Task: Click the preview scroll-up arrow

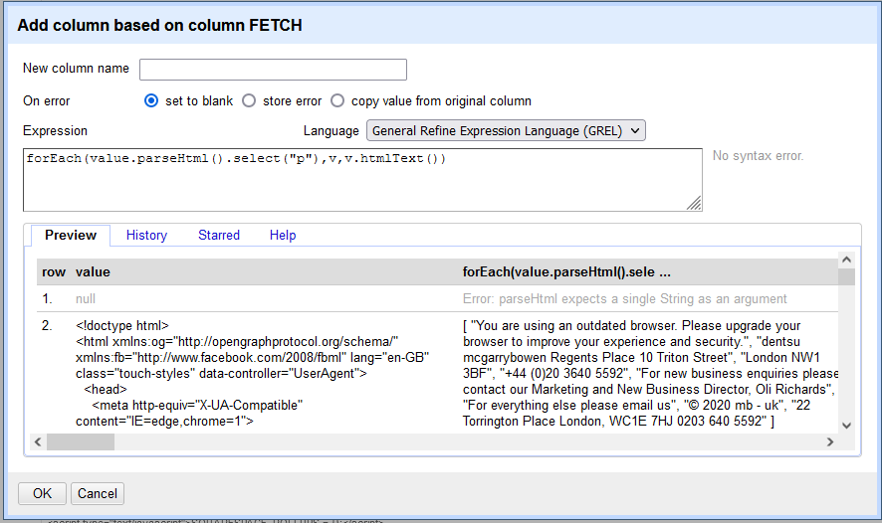Action: 846,260
